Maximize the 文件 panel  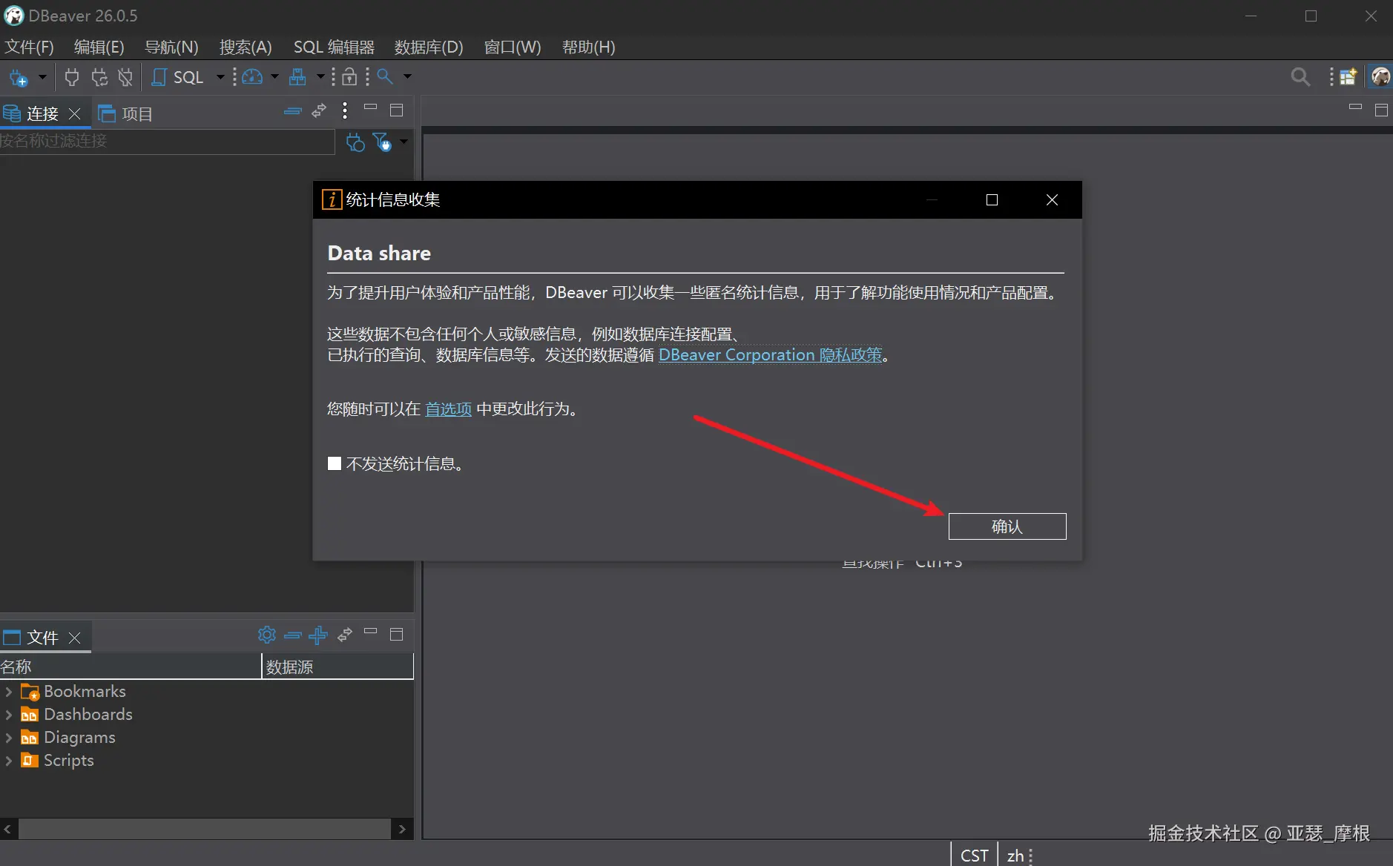(x=397, y=634)
